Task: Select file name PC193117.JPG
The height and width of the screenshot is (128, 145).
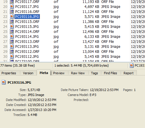Action: coord(27,7)
